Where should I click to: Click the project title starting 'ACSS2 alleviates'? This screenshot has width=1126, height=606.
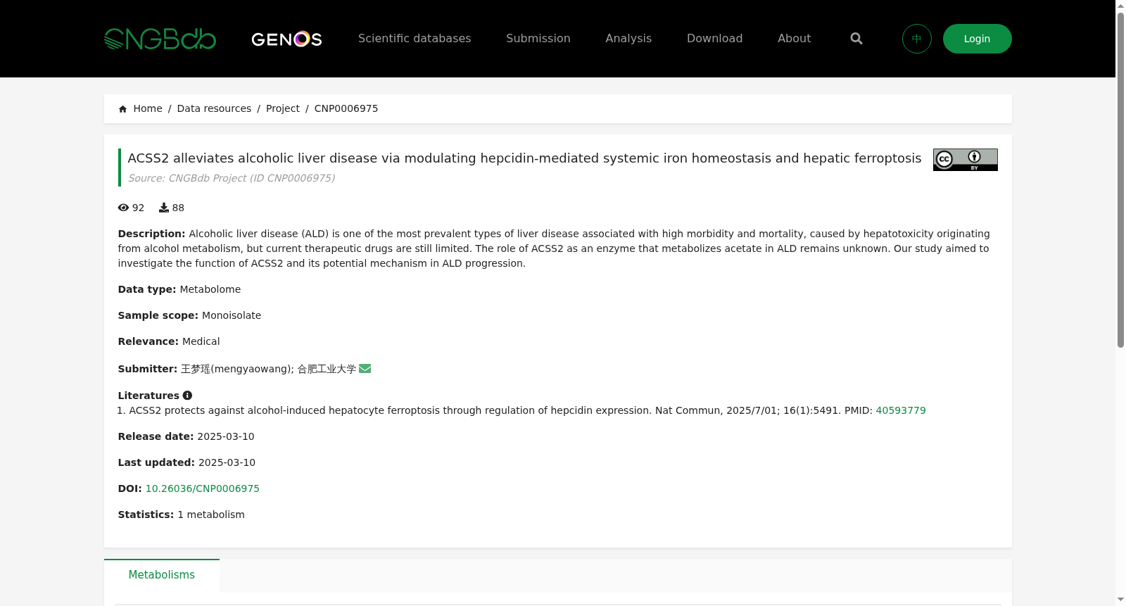pos(524,158)
